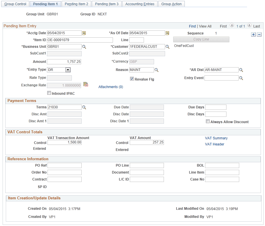Open the AR Dist lookup prompt

(241, 70)
